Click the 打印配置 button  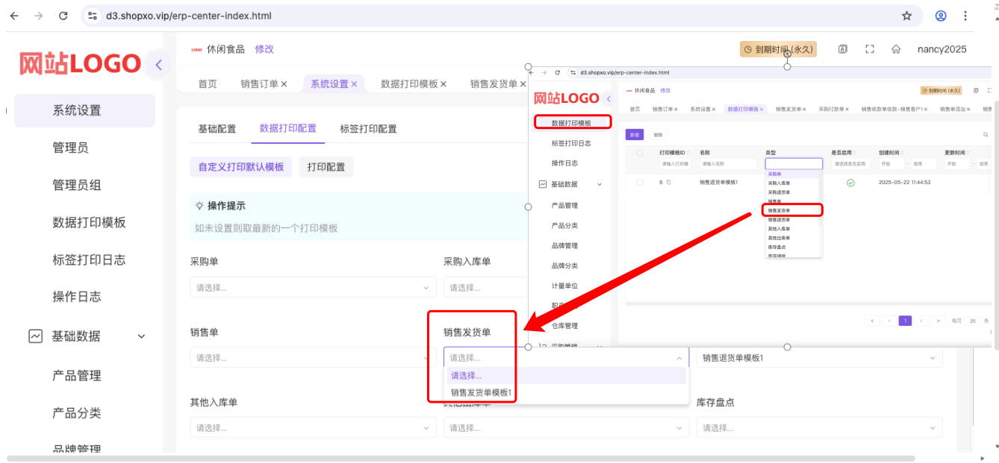click(326, 167)
